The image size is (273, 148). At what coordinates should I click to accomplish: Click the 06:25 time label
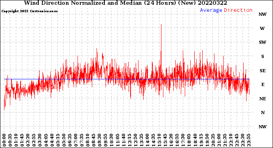point(70,140)
